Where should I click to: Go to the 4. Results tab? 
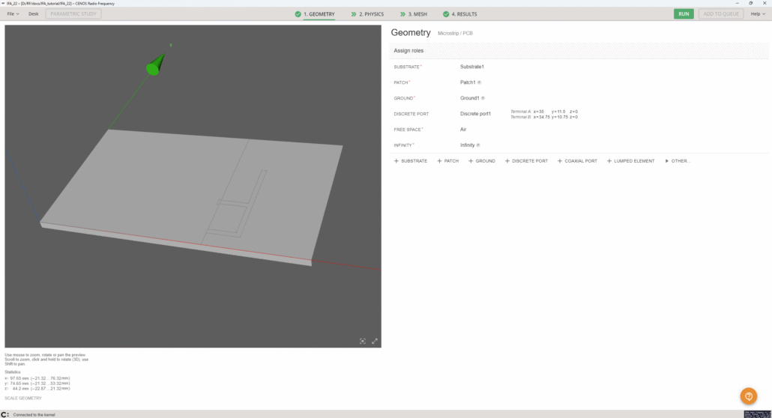pyautogui.click(x=459, y=14)
